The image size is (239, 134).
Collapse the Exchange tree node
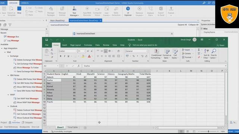pos(8,56)
